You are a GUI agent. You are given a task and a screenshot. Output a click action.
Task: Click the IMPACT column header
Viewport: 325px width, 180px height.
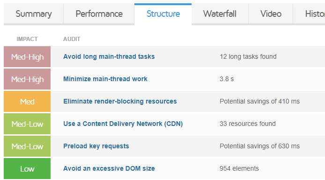tap(27, 39)
